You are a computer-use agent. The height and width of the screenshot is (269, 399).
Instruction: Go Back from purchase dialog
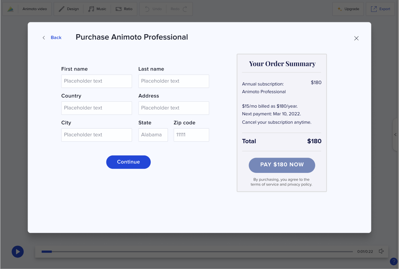pyautogui.click(x=52, y=38)
